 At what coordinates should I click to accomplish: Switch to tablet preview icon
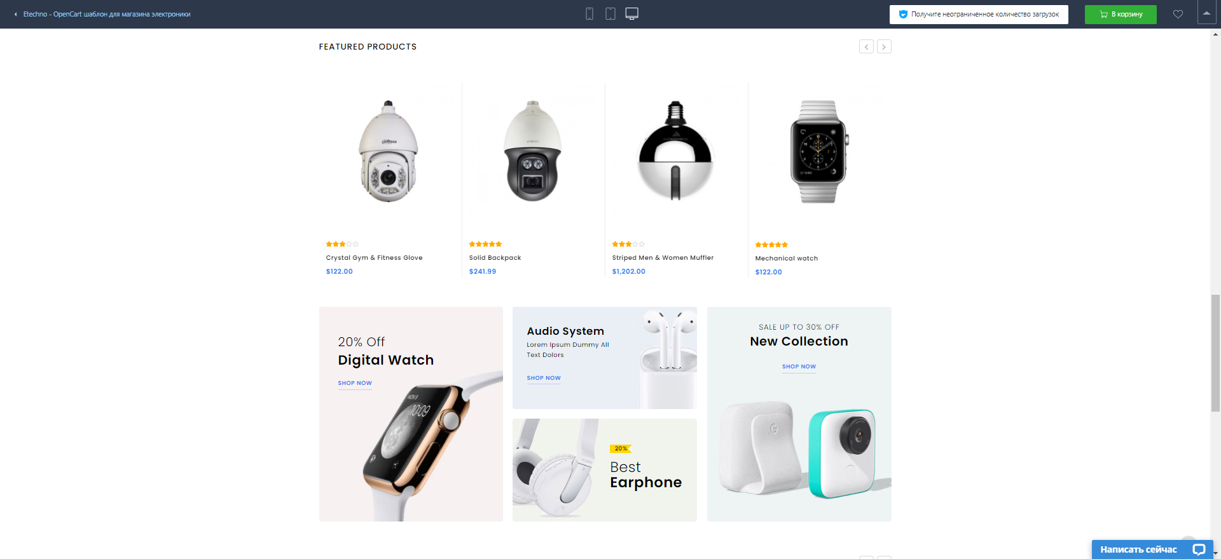610,14
